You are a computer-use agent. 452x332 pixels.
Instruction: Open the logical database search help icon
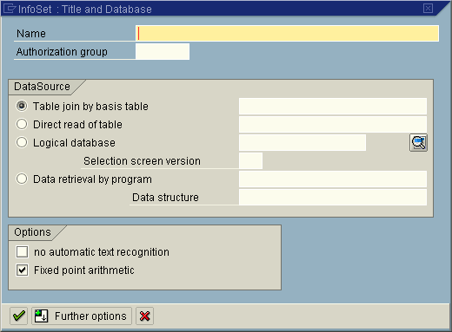tap(418, 142)
